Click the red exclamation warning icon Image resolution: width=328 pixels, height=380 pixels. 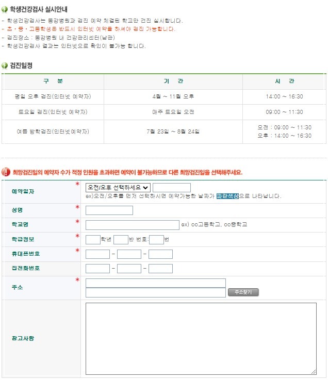point(6,172)
